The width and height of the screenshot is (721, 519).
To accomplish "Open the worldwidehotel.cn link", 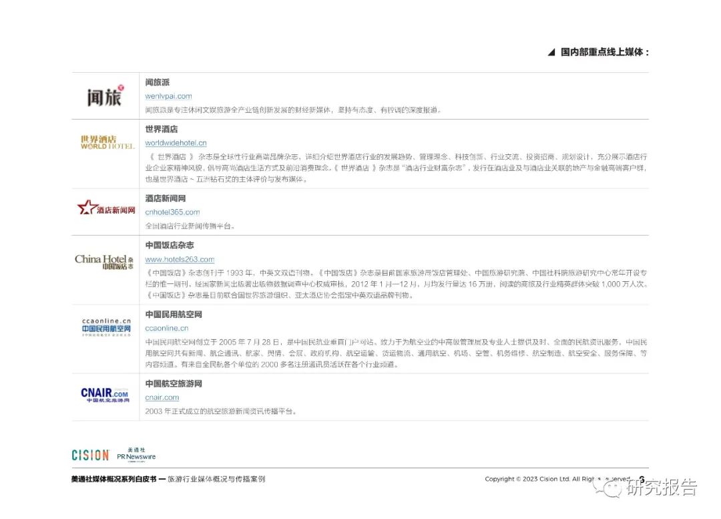I will 176,143.
